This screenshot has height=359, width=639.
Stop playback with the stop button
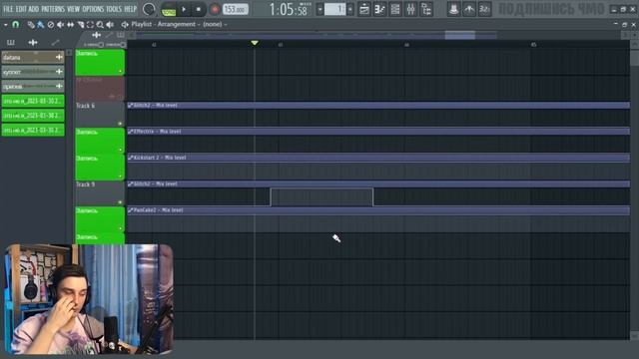coord(198,9)
